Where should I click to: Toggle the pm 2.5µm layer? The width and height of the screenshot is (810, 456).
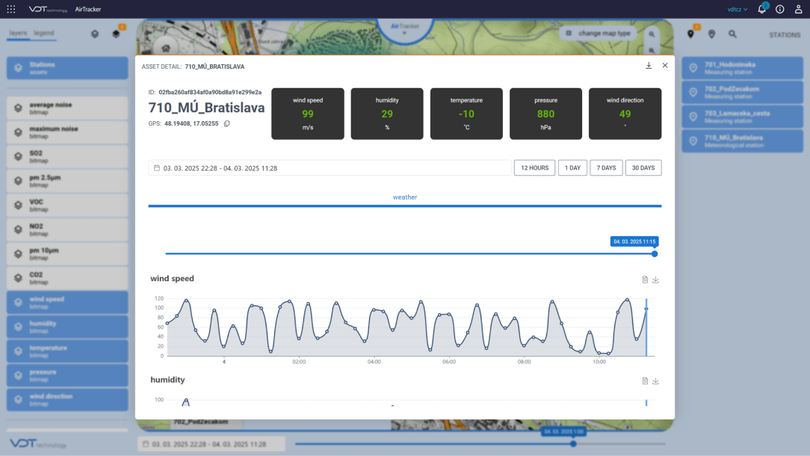(x=67, y=181)
